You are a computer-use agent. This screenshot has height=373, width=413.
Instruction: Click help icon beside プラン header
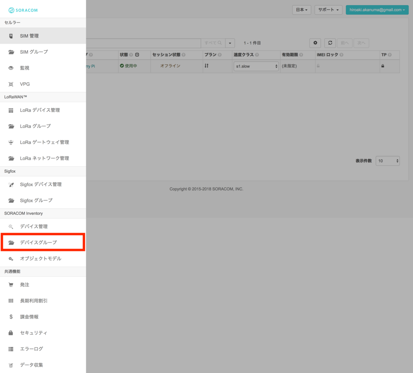pyautogui.click(x=220, y=55)
